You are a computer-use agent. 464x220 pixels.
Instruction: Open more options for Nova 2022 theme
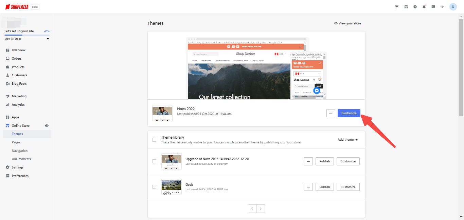point(331,113)
